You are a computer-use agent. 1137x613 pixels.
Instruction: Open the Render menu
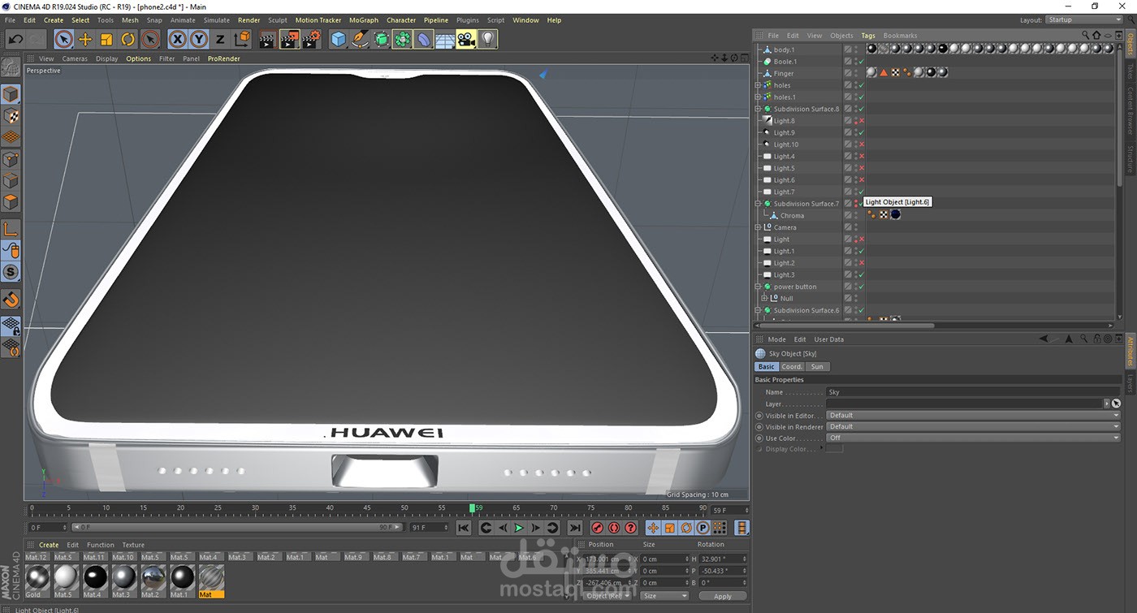(249, 19)
